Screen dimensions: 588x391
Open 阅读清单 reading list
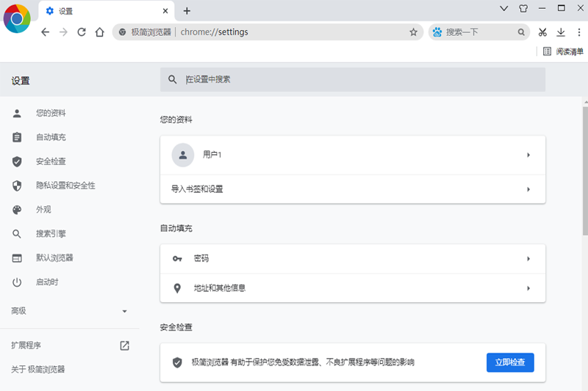click(563, 51)
